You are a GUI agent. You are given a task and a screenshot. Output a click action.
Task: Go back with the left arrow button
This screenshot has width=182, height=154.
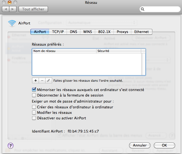click(6, 9)
